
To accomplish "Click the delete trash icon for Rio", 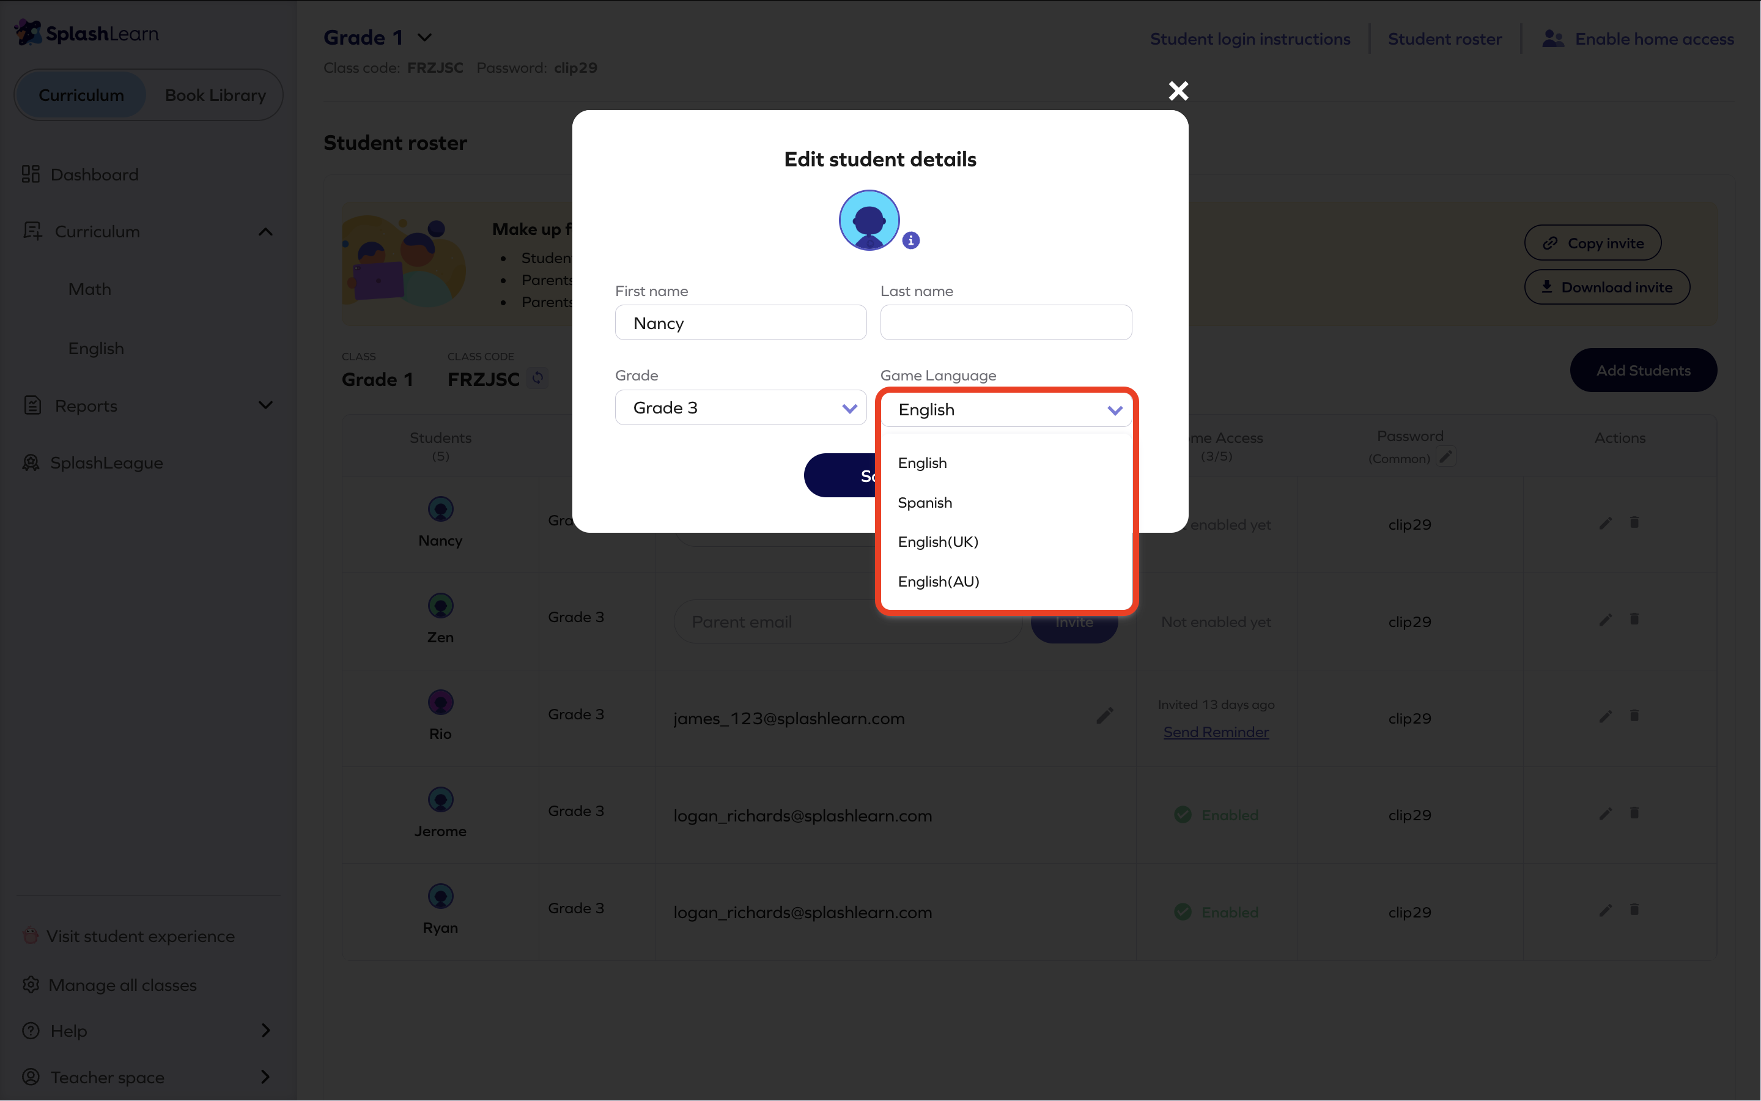I will coord(1634,716).
